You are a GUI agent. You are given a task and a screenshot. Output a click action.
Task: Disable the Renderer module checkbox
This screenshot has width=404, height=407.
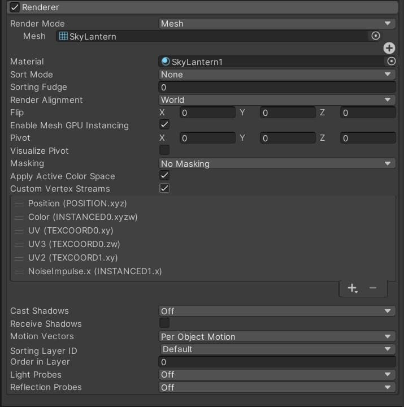(x=15, y=7)
